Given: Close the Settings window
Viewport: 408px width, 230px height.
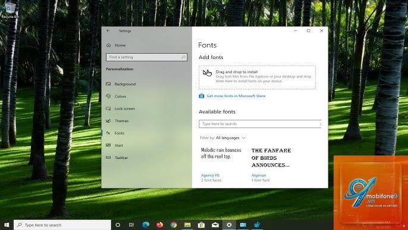Looking at the screenshot, I should click(321, 31).
